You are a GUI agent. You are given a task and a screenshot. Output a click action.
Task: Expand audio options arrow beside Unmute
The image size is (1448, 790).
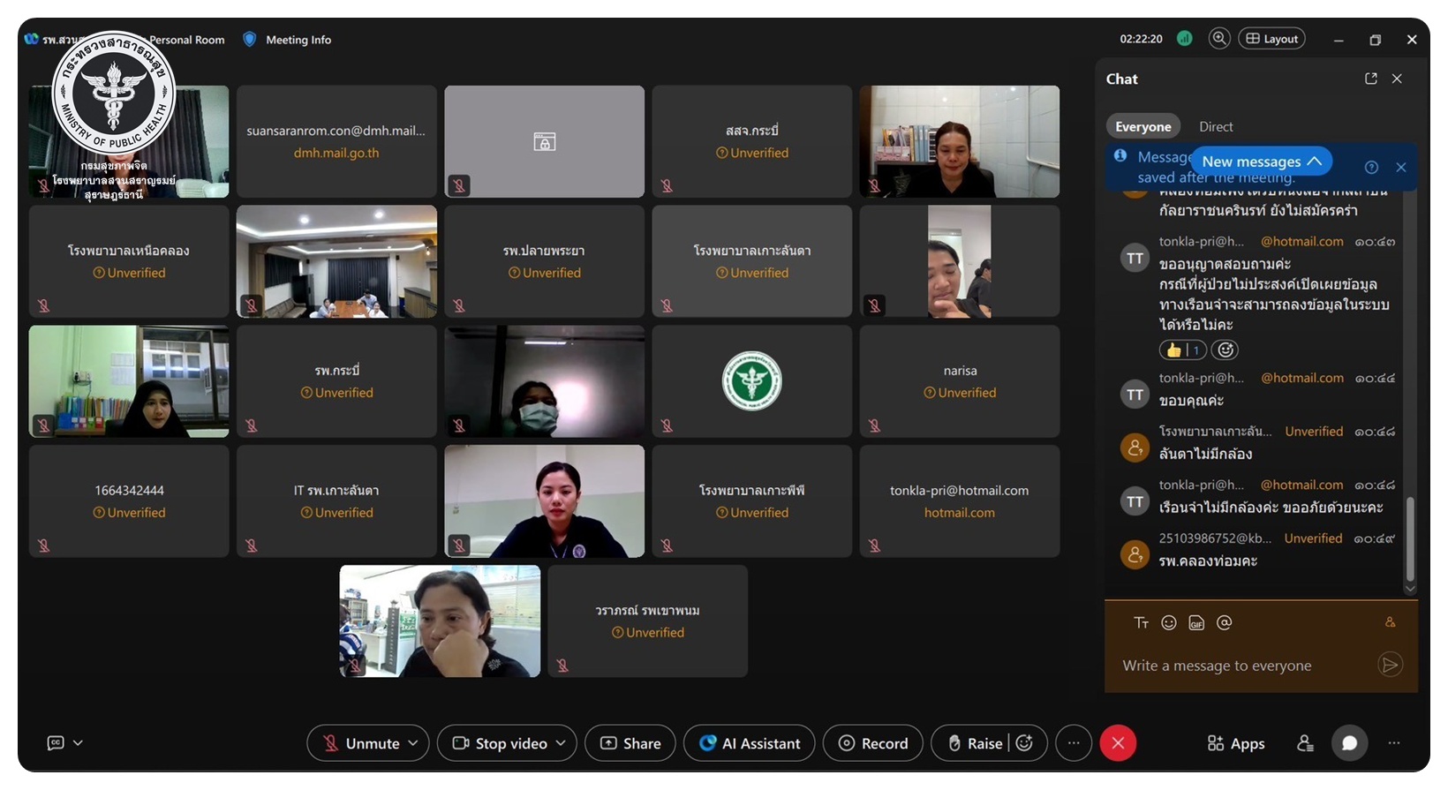click(x=412, y=743)
